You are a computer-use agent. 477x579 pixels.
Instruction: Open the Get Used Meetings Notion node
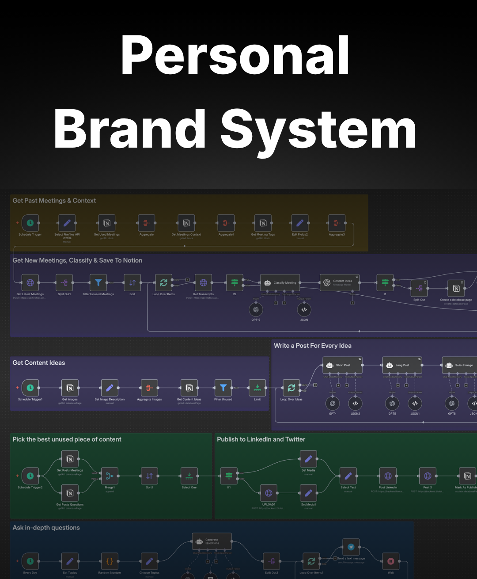click(107, 223)
